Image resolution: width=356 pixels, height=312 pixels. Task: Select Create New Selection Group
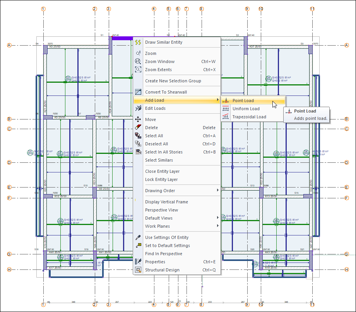[173, 81]
